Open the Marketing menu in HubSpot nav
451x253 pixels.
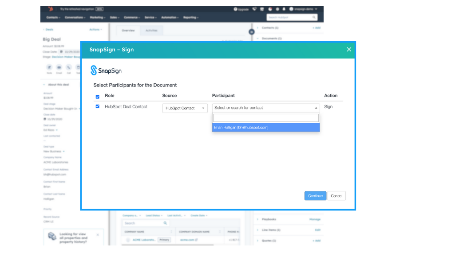coord(98,18)
